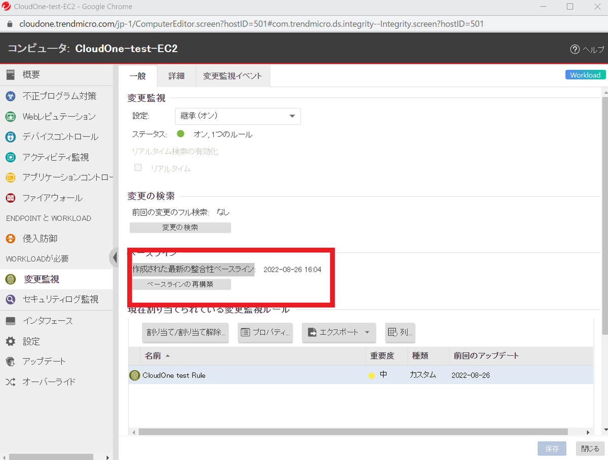Click the rule icon beside CloudOne test Rule
The width and height of the screenshot is (608, 460).
click(134, 375)
